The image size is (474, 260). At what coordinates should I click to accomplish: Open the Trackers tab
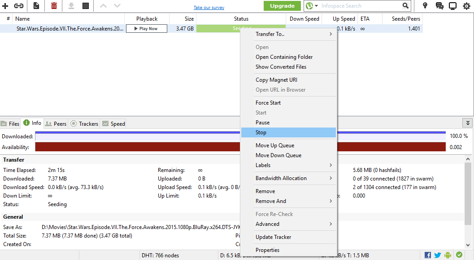pos(84,123)
